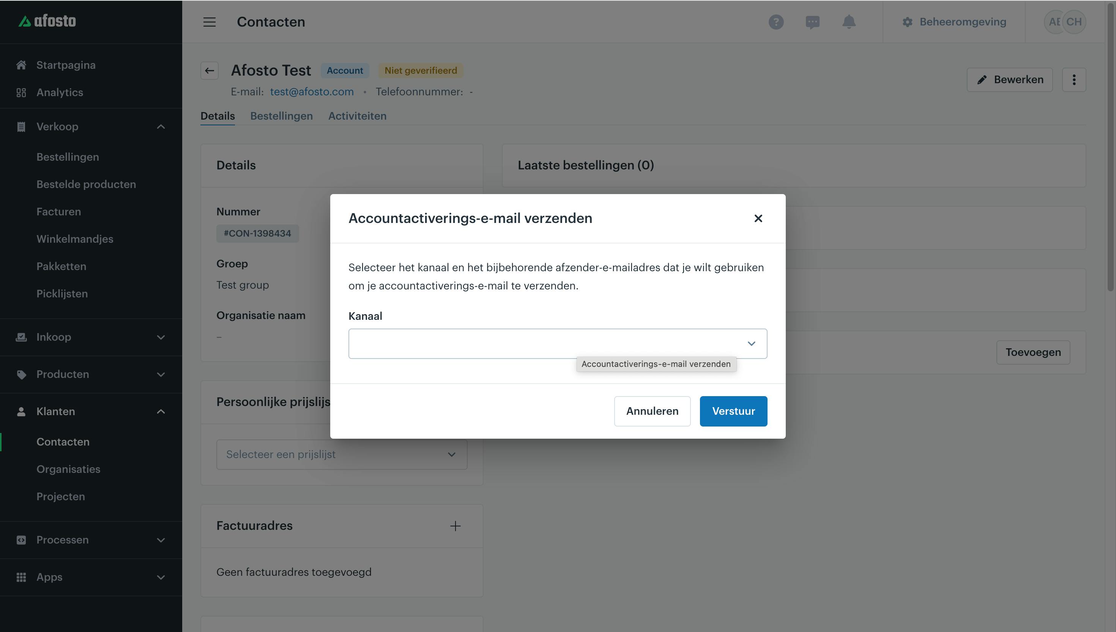Open the three-dot more options menu

(1074, 79)
